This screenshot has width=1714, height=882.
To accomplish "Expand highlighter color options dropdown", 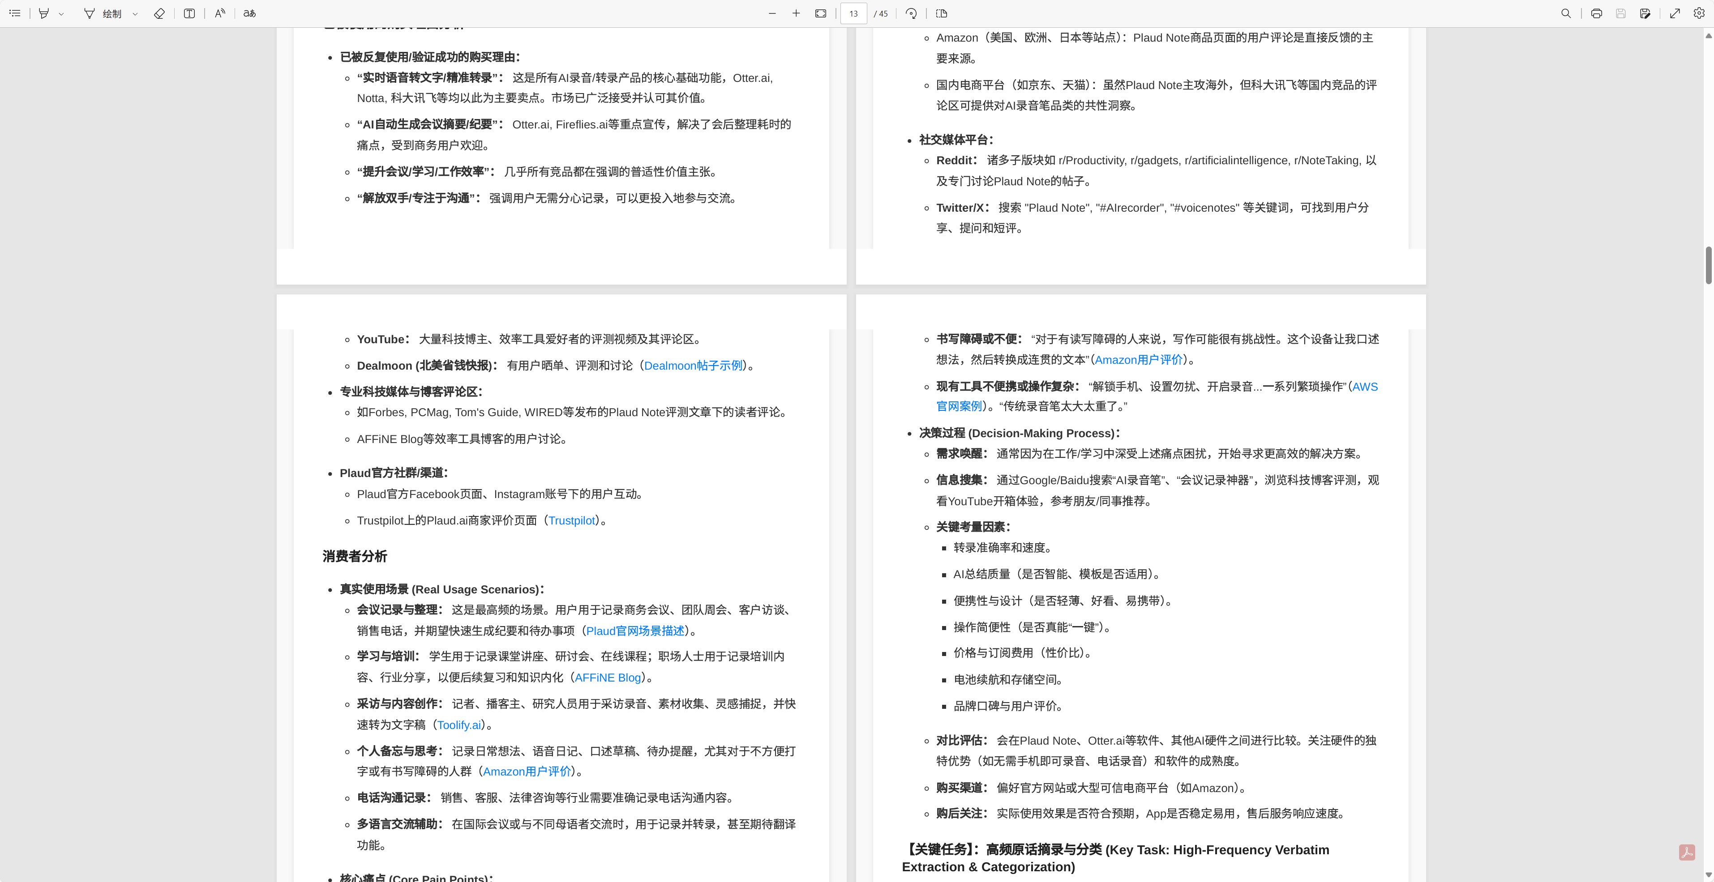I will [61, 13].
